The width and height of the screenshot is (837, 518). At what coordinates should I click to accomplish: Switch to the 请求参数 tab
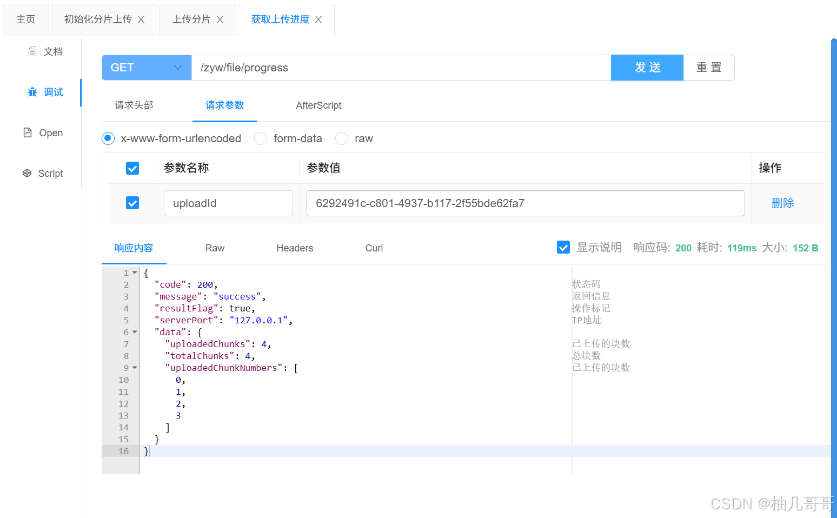click(x=225, y=105)
